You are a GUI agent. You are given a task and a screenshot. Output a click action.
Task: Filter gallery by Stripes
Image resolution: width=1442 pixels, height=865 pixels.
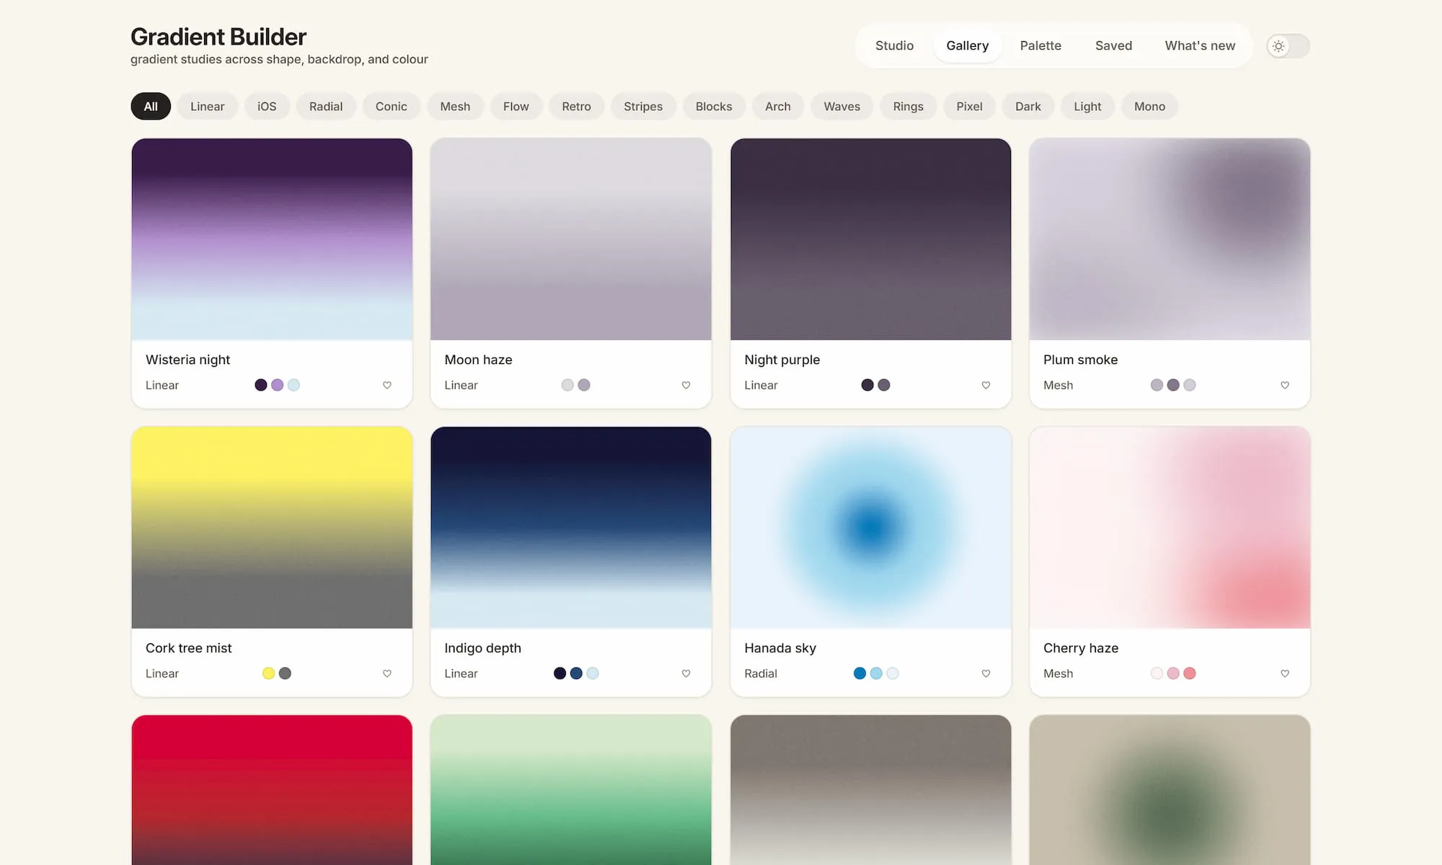click(643, 107)
